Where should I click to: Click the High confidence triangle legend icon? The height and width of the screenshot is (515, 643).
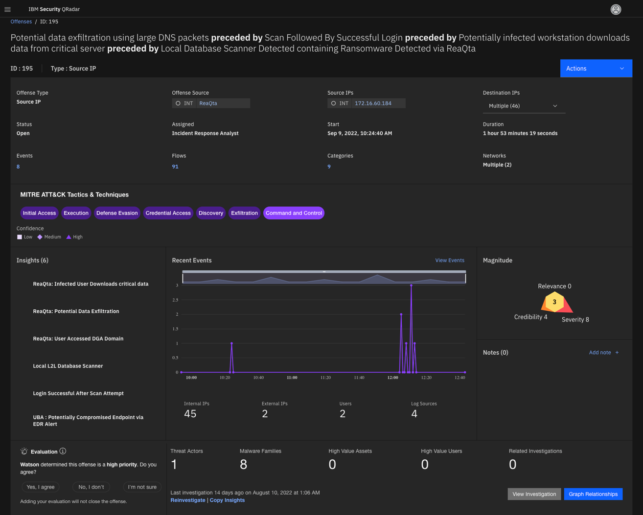[x=69, y=237]
